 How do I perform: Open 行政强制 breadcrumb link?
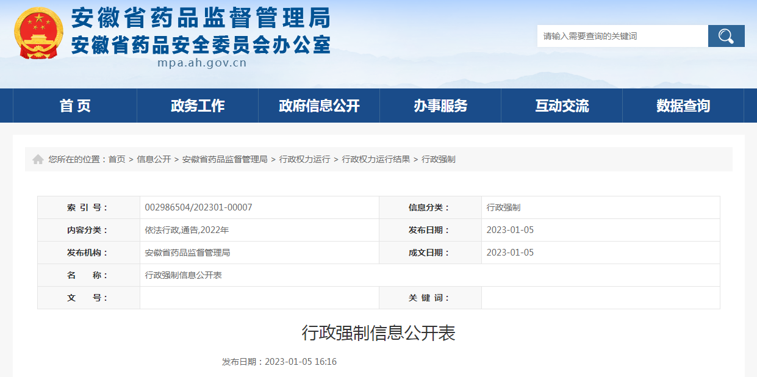pyautogui.click(x=439, y=159)
